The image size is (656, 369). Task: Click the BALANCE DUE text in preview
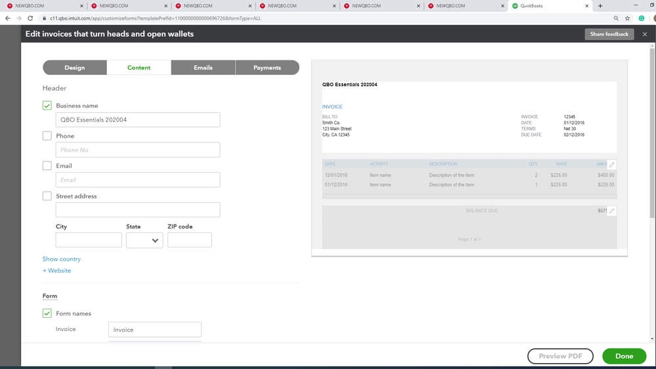(x=482, y=211)
